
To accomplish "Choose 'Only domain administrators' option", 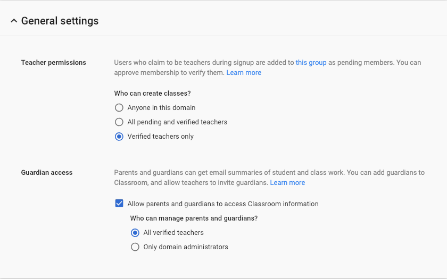I will tap(135, 247).
